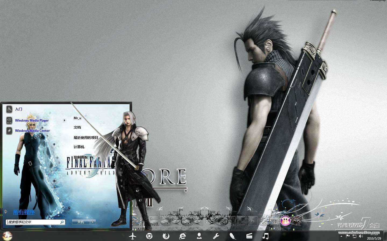Image resolution: width=387 pixels, height=241 pixels.
Task: Expand the Windows Media Player submenu arrow
Action: (65, 120)
